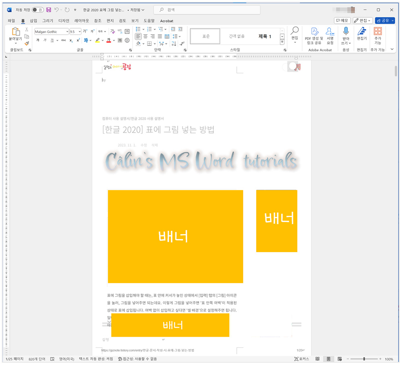403x369 pixels.
Task: Switch to Print Layout view in status bar
Action: click(328, 359)
